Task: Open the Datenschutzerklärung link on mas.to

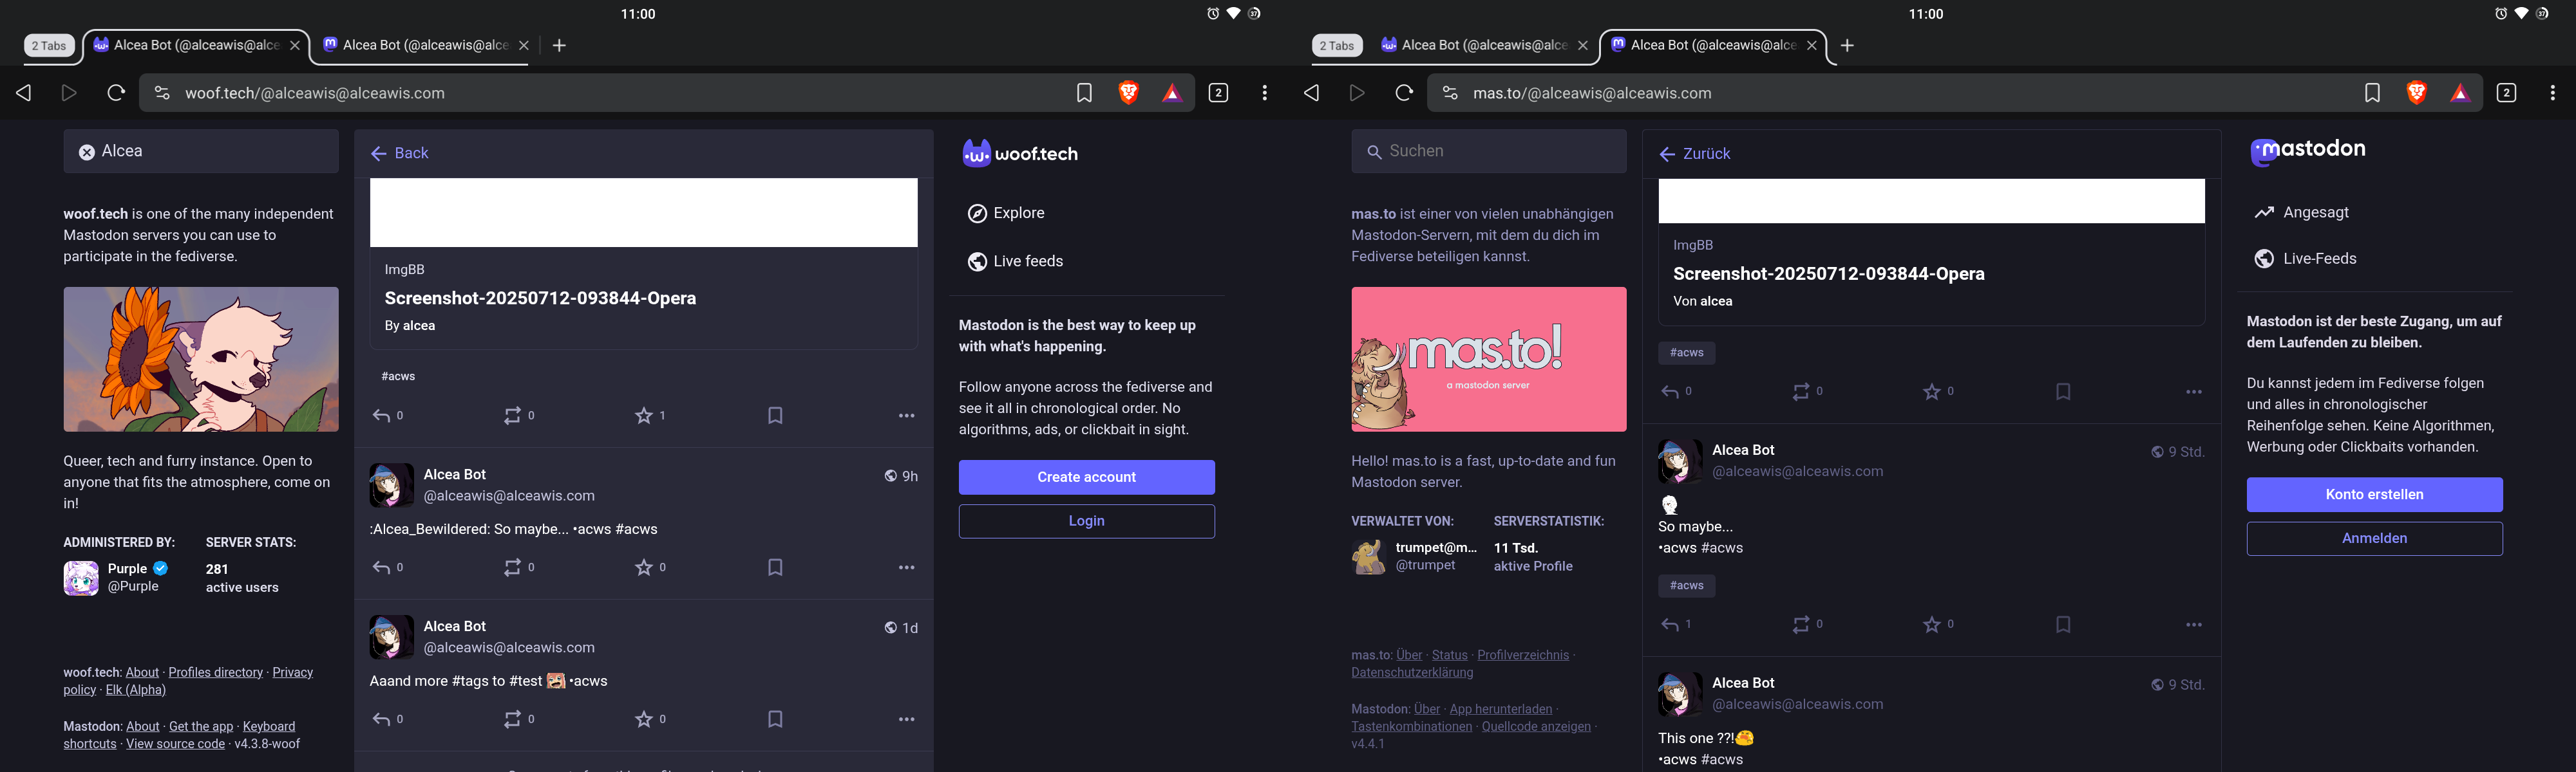Action: 1412,672
